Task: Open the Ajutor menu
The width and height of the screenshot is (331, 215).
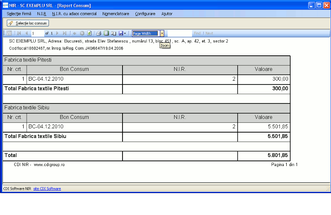Action: [x=167, y=14]
